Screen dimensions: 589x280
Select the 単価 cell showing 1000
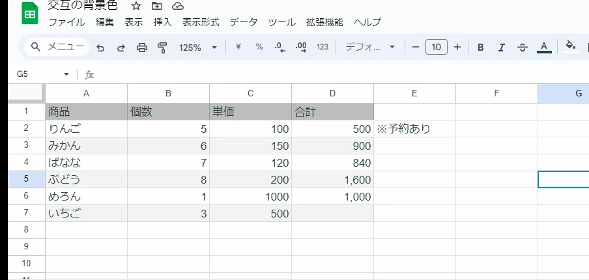[251, 196]
